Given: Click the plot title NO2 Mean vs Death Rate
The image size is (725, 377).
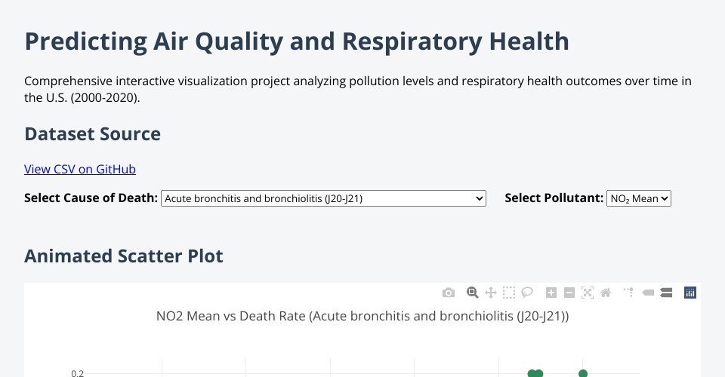Looking at the screenshot, I should click(362, 316).
